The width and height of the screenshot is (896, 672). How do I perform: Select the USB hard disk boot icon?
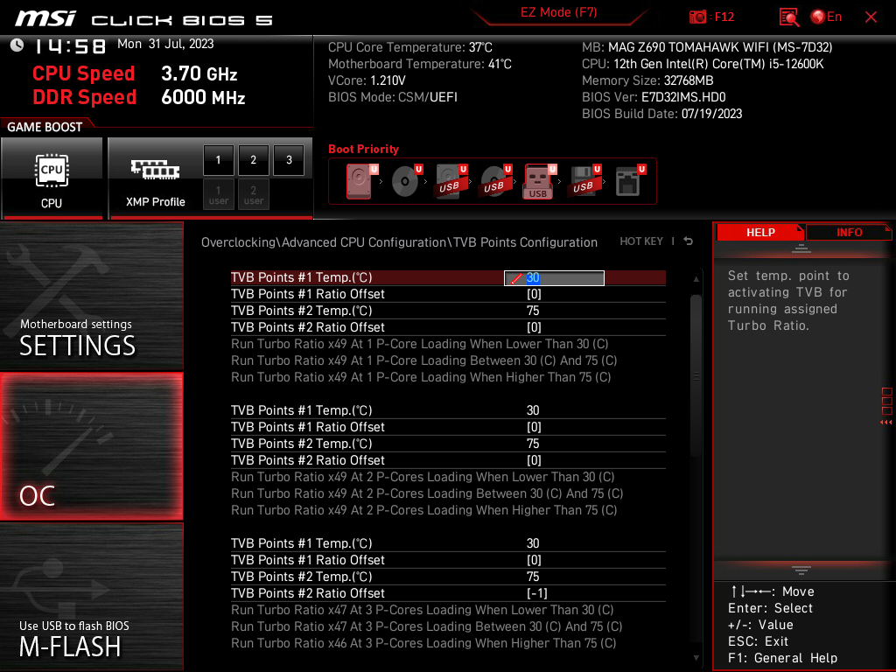coord(451,181)
